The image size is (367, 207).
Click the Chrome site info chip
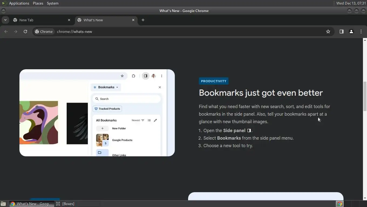[44, 32]
